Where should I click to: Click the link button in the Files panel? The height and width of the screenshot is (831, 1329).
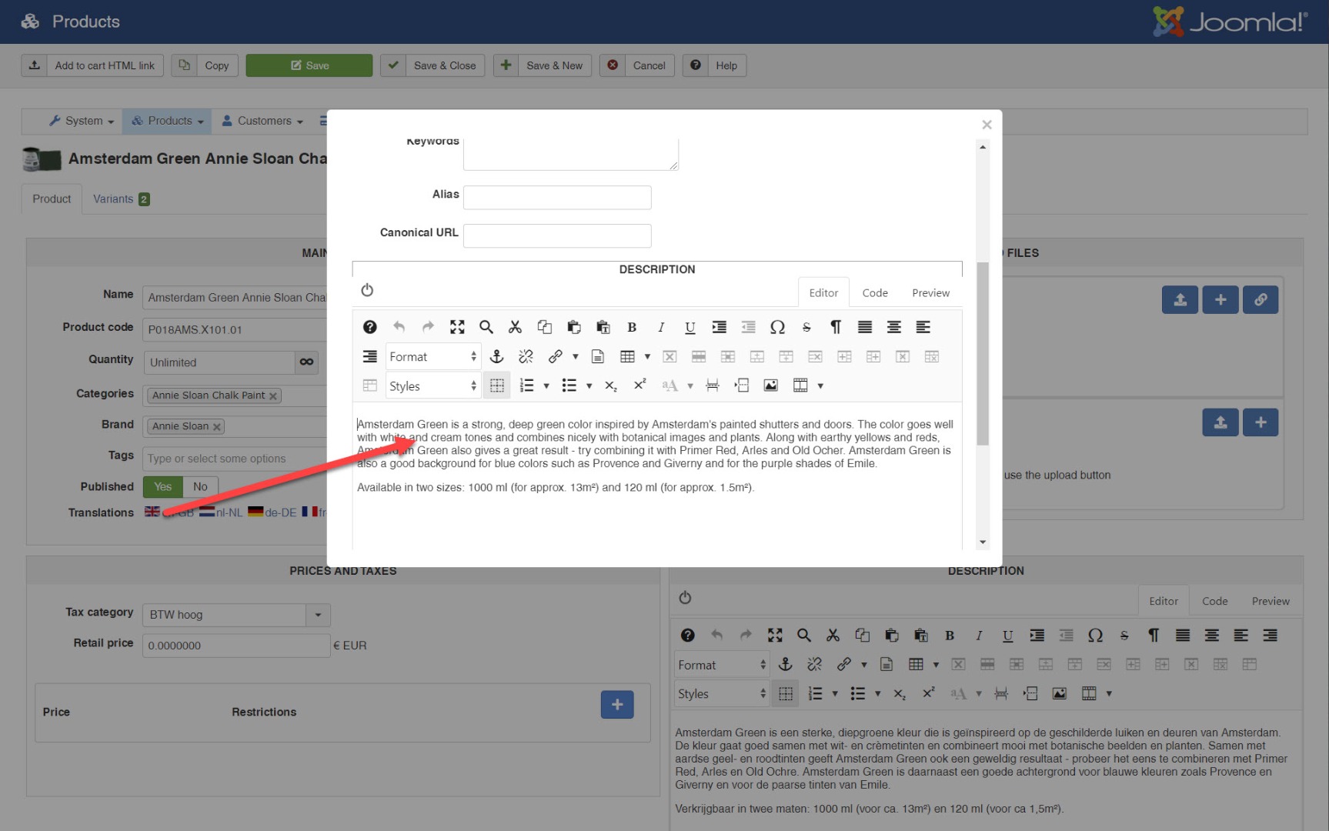[1261, 300]
